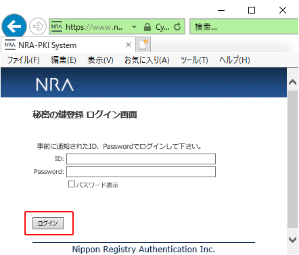Open the お気に入り(A) menu

pyautogui.click(x=147, y=60)
